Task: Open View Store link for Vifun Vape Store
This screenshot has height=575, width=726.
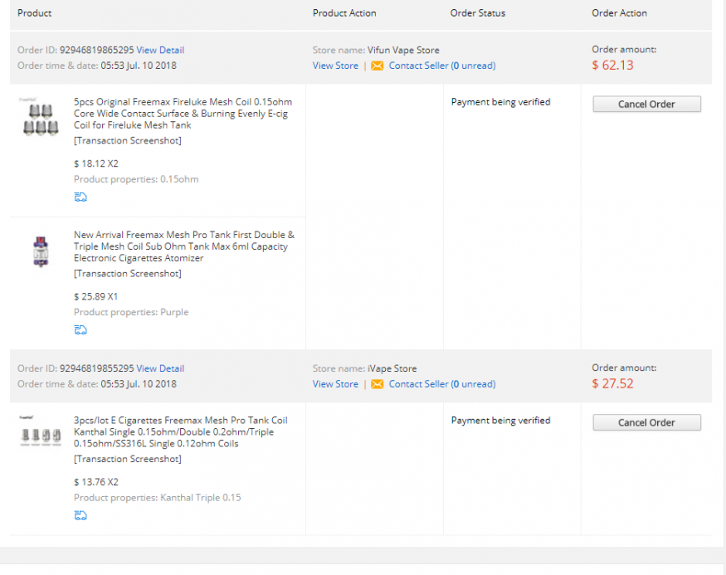Action: [x=335, y=66]
